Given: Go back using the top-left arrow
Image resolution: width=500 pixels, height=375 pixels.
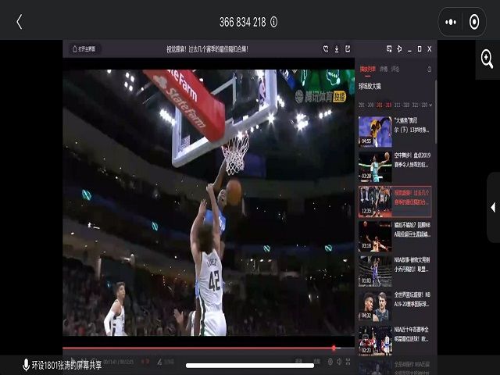Looking at the screenshot, I should point(19,22).
